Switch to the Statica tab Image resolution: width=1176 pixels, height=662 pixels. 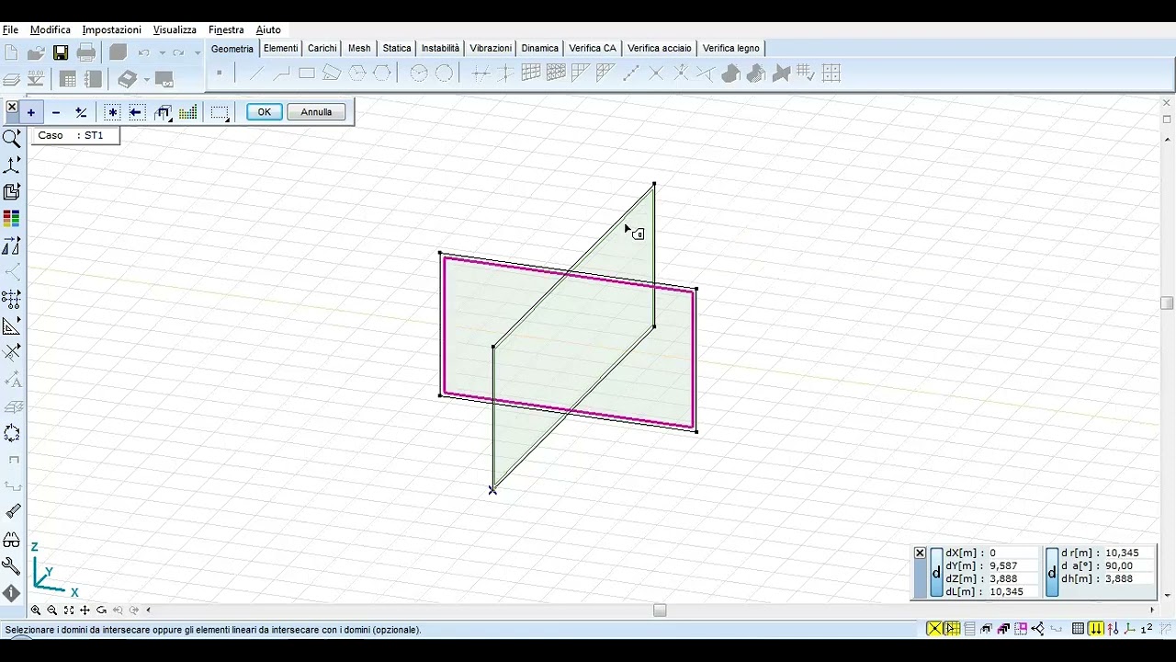pos(397,48)
